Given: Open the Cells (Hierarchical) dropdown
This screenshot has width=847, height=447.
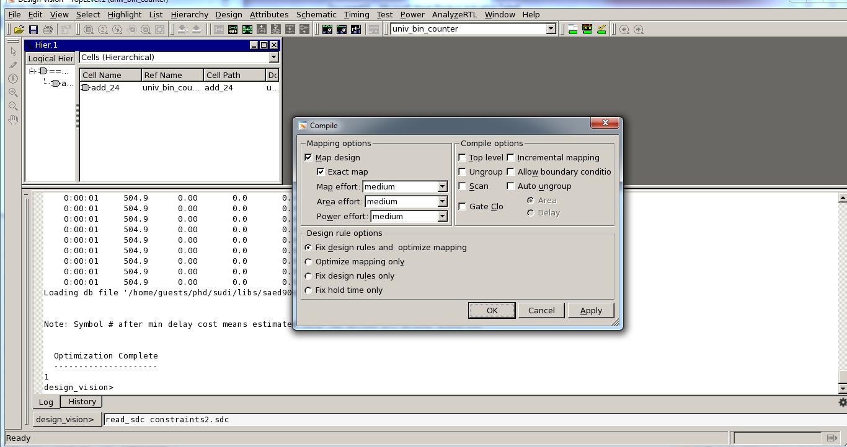Looking at the screenshot, I should [x=273, y=57].
